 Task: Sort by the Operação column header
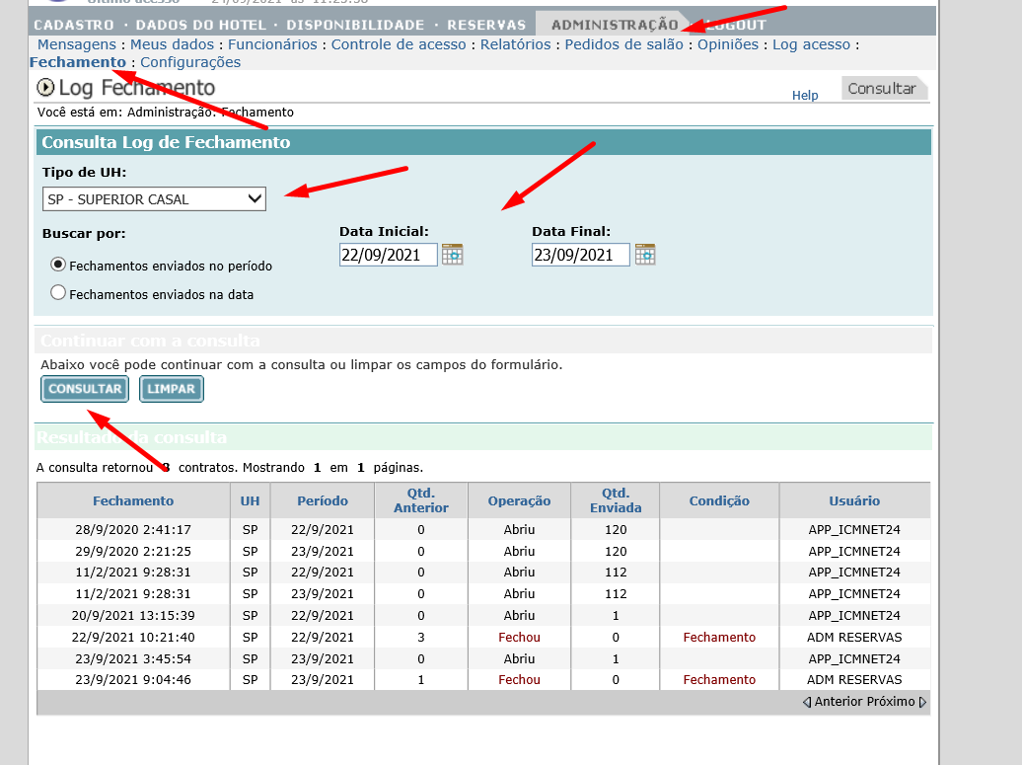520,500
